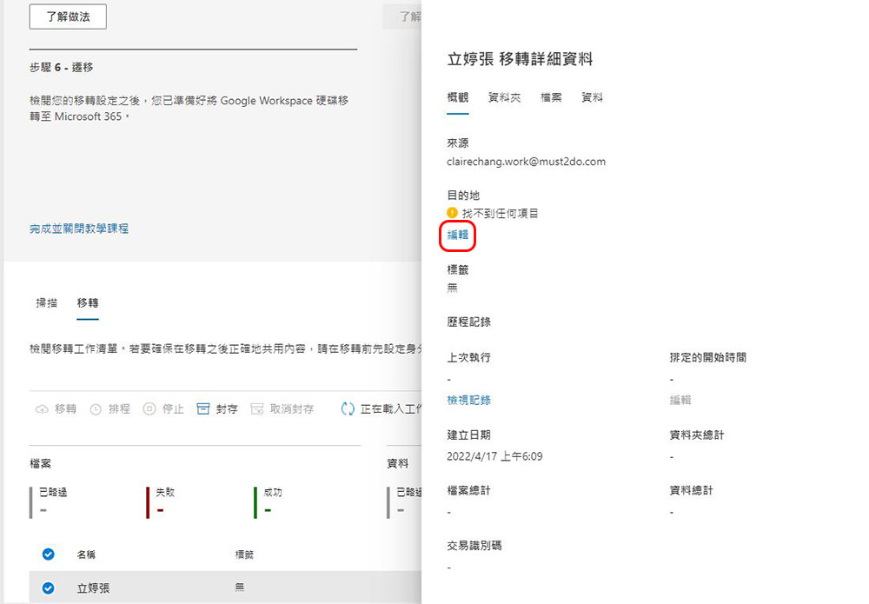Click the 排程 clock icon
869x604 pixels.
96,409
